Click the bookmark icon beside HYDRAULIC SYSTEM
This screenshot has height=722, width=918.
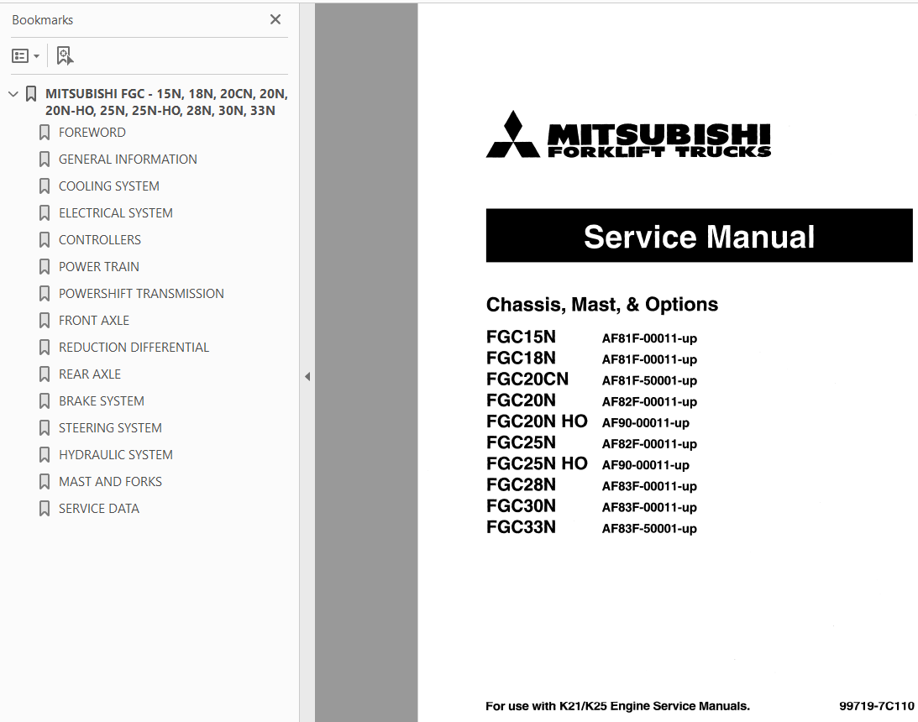(45, 456)
